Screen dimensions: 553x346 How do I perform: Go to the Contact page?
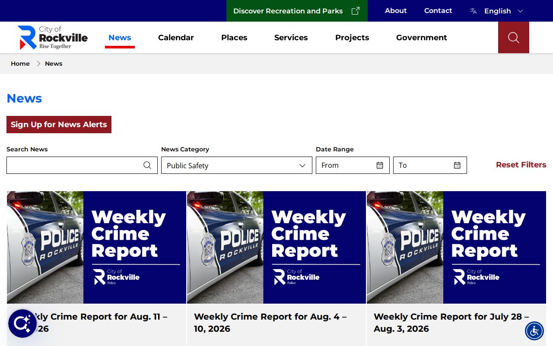[438, 11]
